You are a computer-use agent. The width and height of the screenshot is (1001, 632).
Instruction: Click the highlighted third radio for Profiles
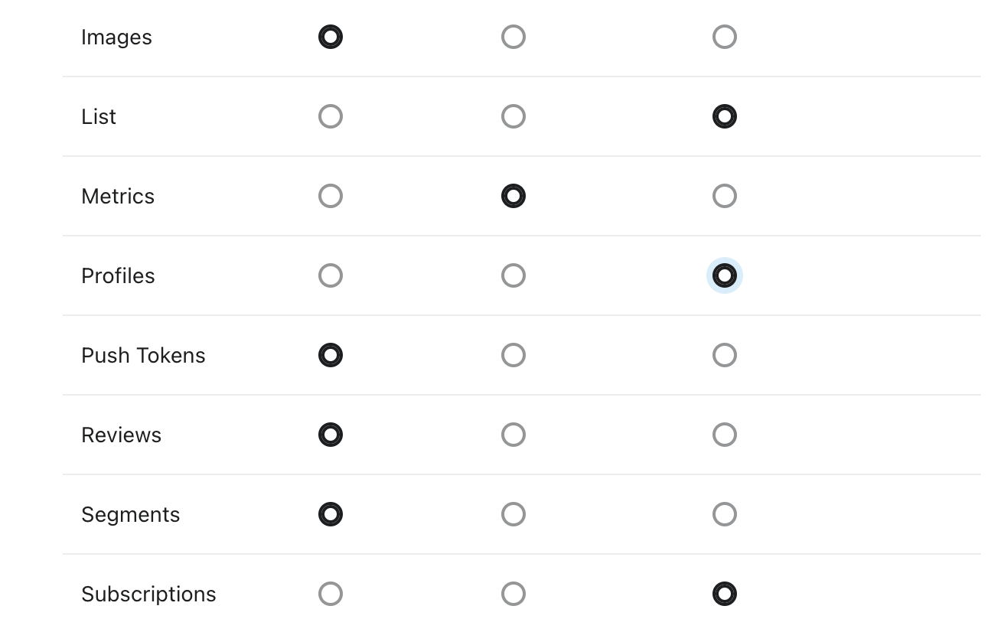(x=725, y=275)
